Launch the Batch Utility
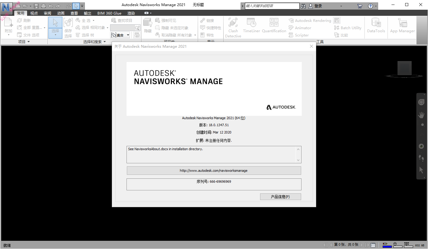The image size is (428, 249). (348, 28)
